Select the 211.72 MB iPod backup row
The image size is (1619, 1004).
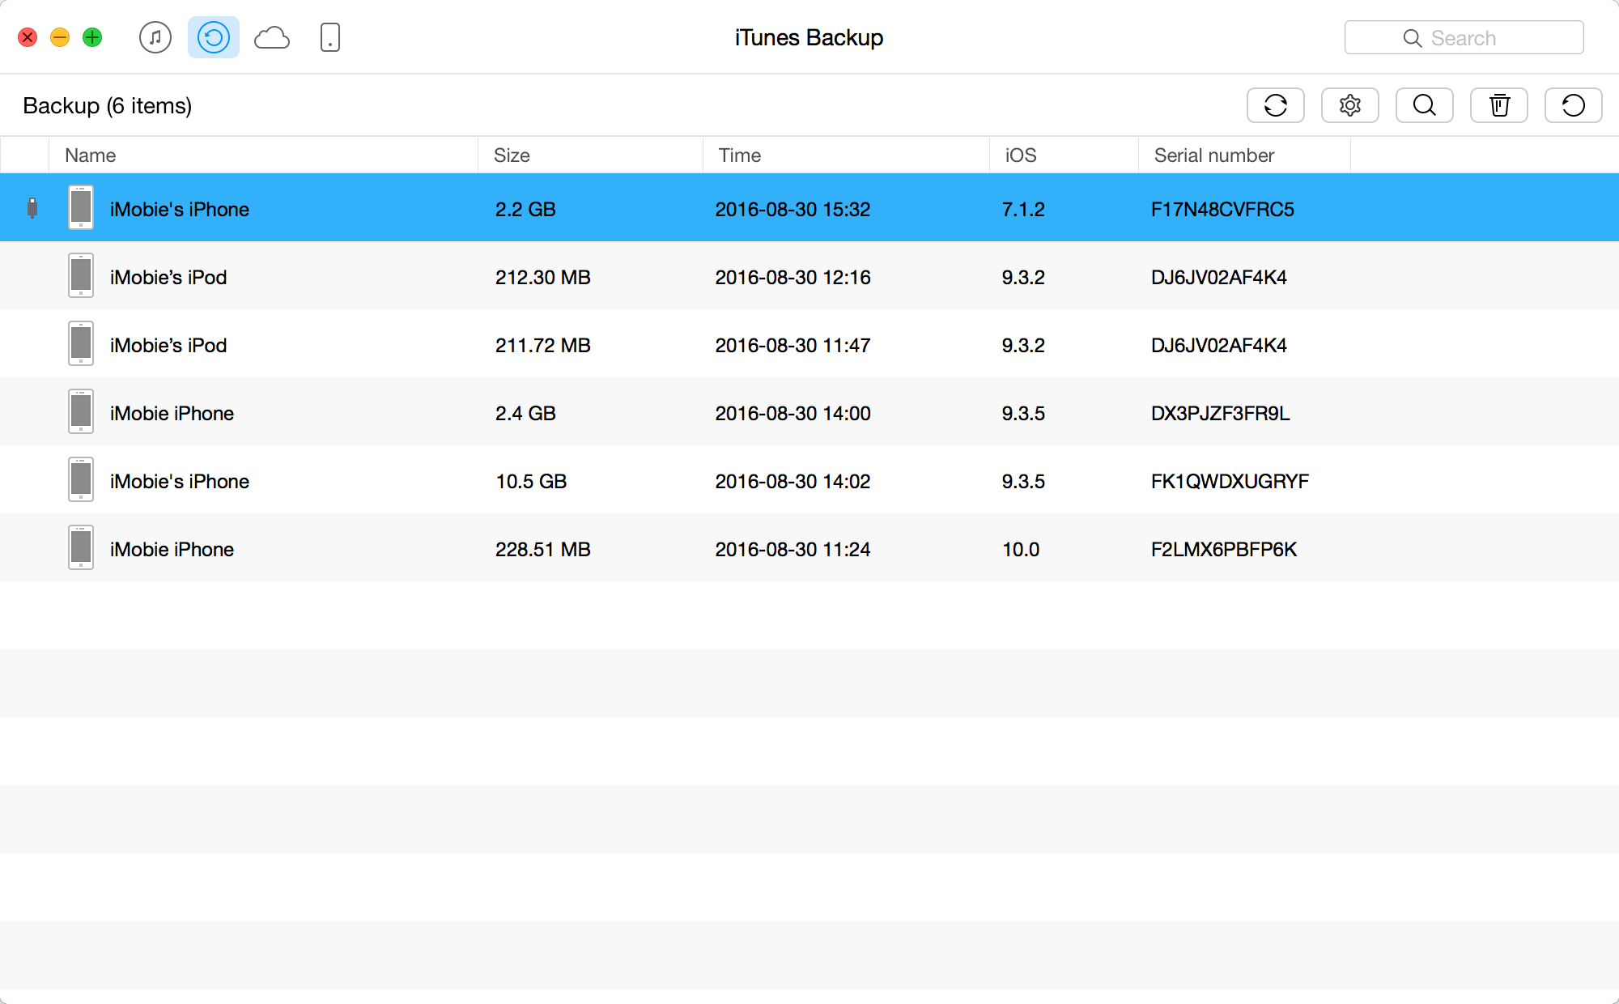542,345
